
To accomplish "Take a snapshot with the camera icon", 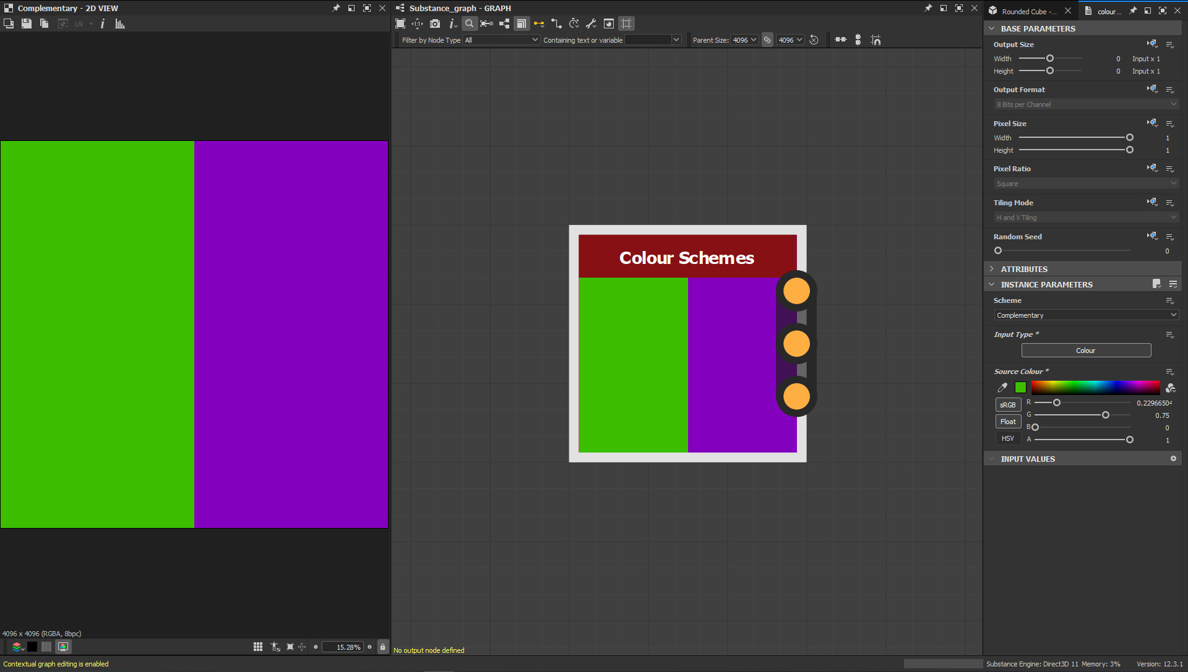I will (x=435, y=23).
